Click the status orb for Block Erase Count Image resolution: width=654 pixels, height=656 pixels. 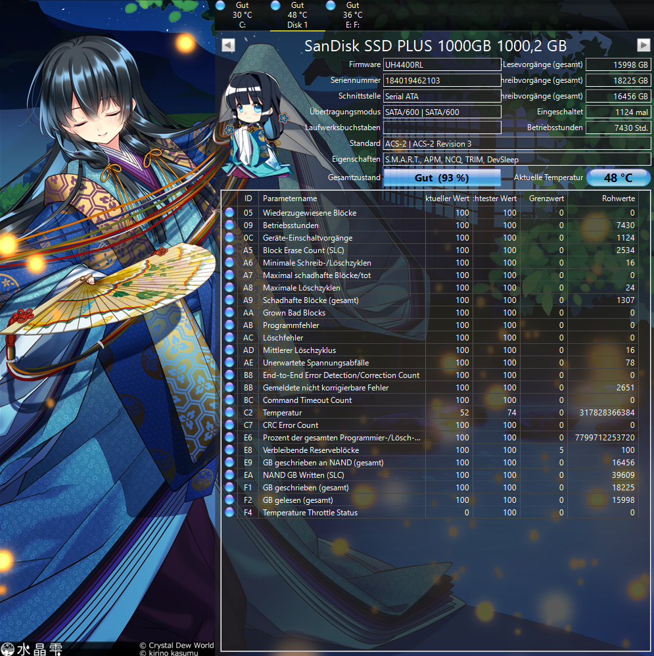point(229,250)
